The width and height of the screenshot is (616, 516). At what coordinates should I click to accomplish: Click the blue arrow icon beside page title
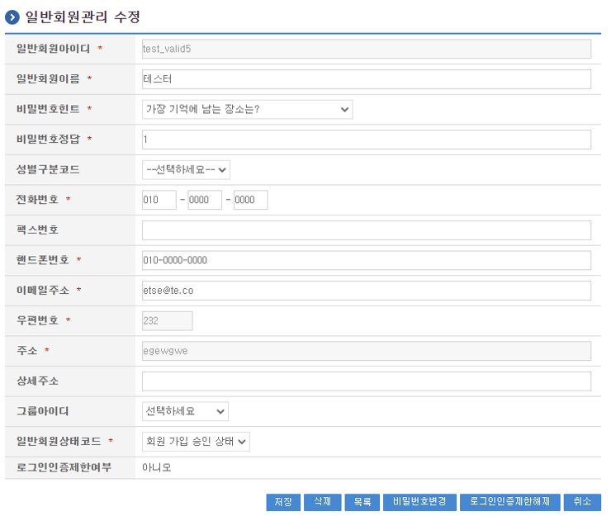(12, 17)
